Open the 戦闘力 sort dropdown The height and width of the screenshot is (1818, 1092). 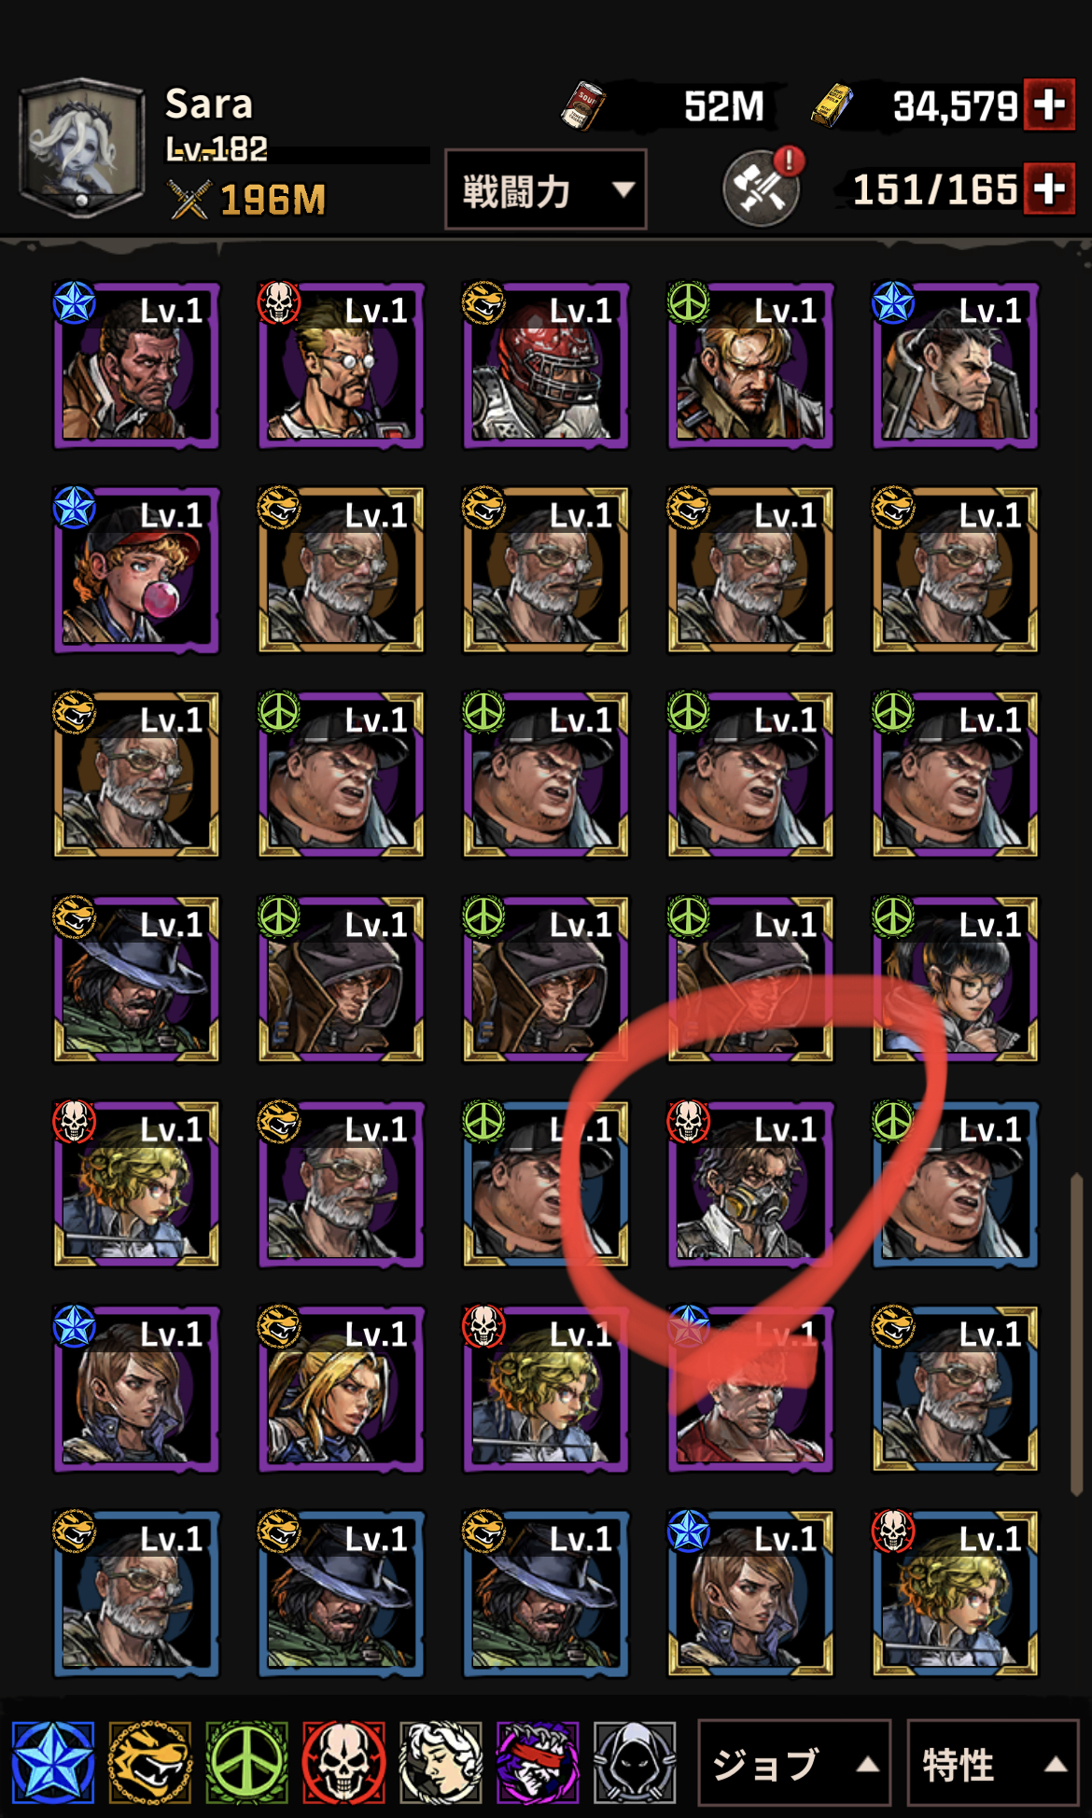coord(546,189)
